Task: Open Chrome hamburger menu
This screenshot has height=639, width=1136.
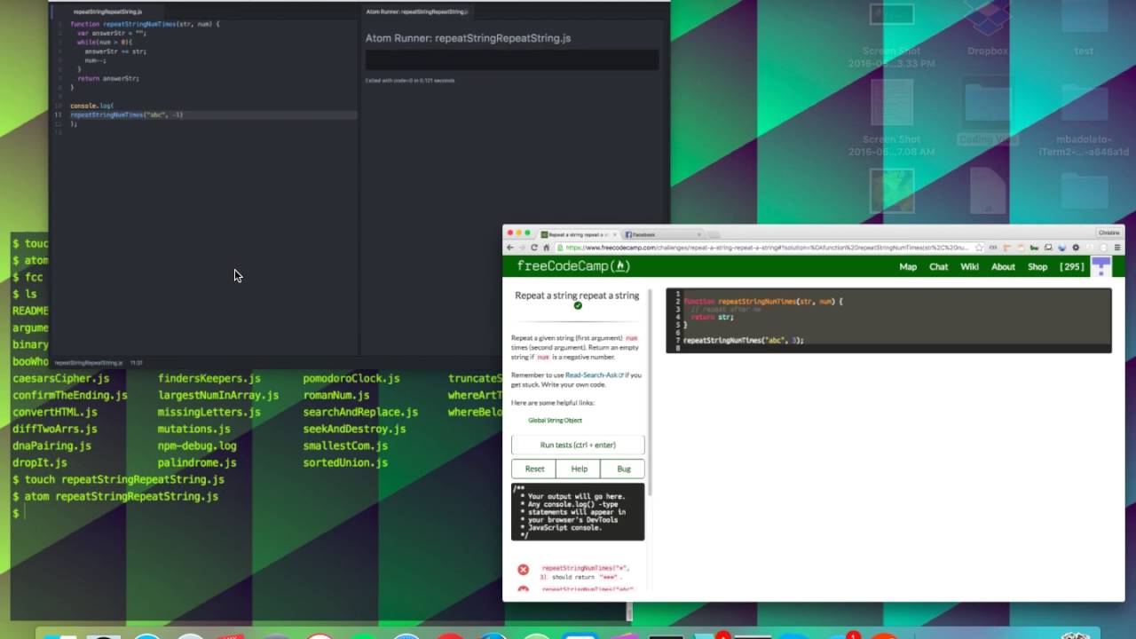Action: [1117, 248]
